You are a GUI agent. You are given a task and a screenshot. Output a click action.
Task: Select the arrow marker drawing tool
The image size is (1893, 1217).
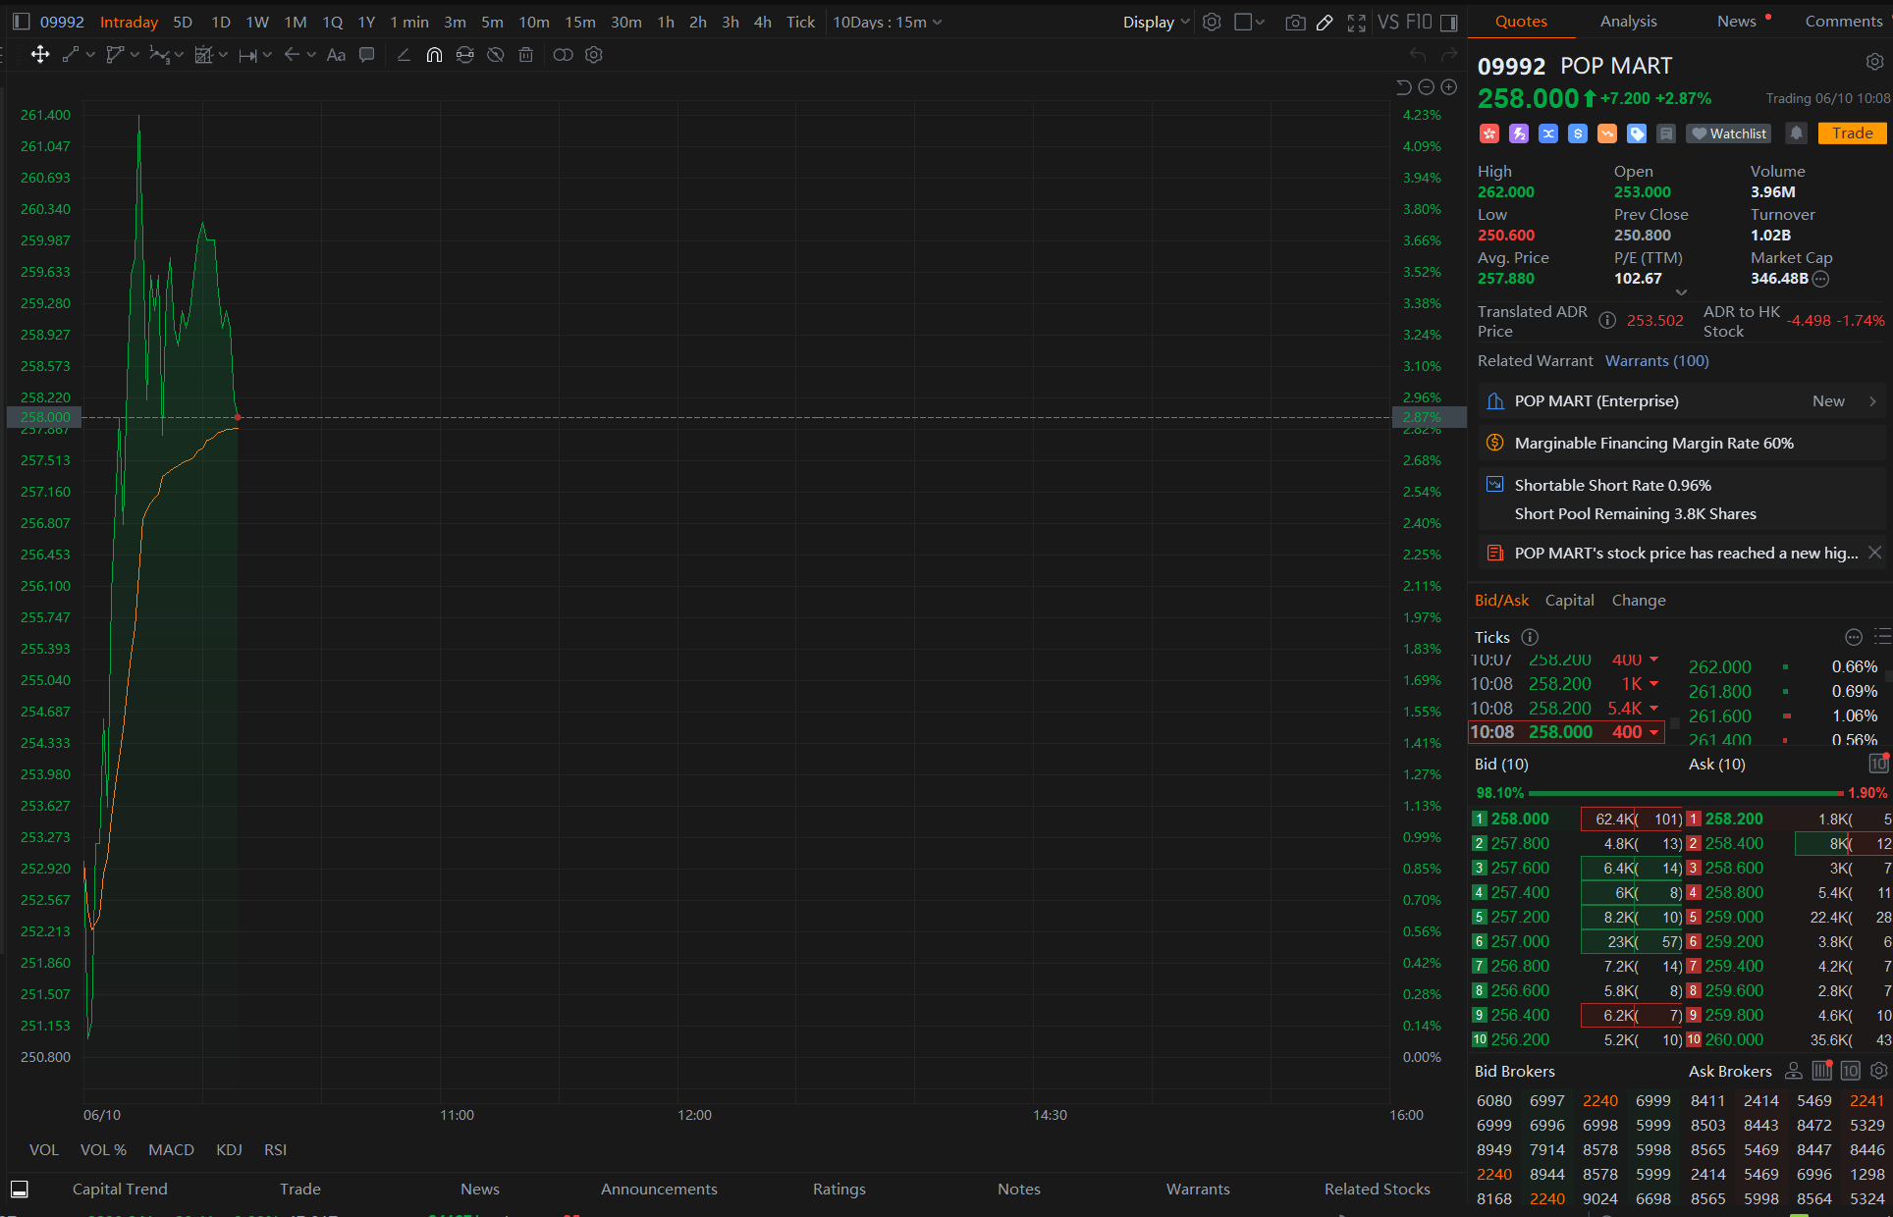pos(292,55)
